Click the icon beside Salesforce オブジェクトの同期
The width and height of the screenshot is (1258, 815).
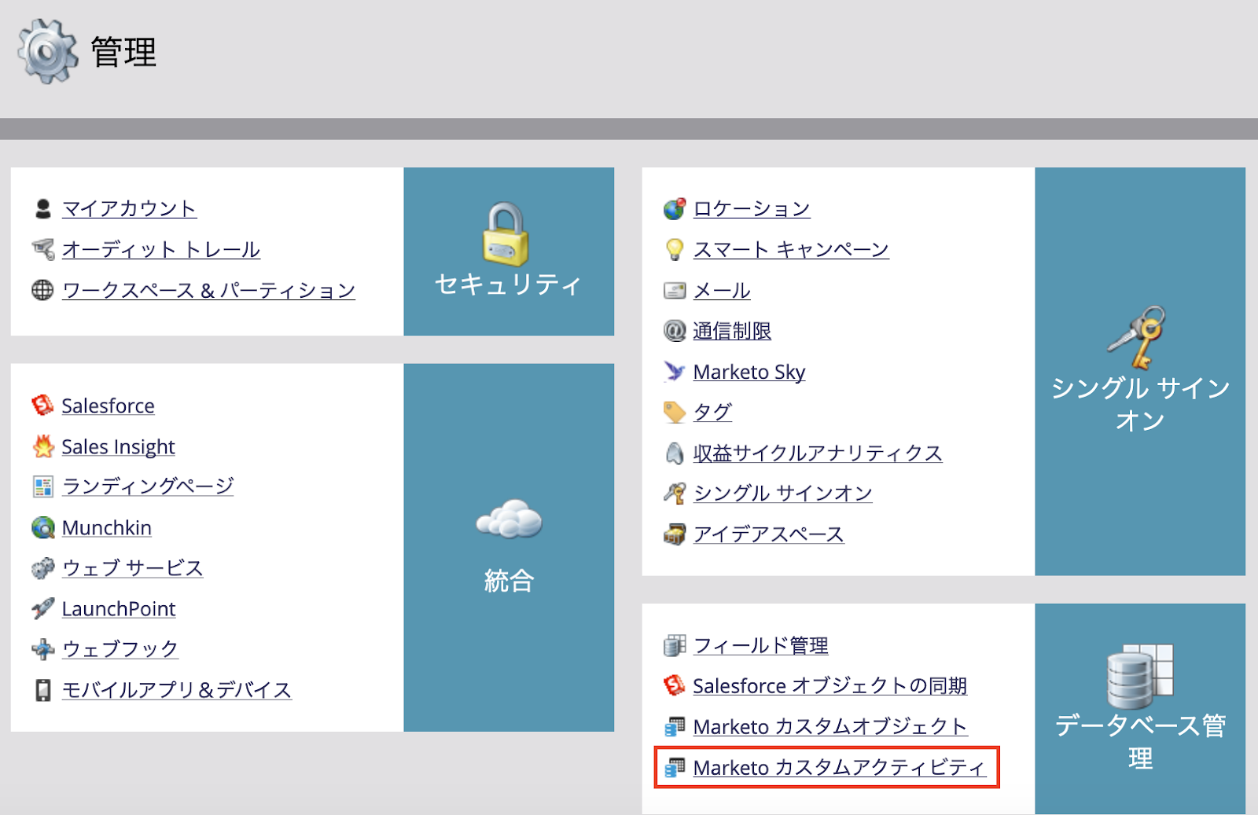(x=674, y=686)
